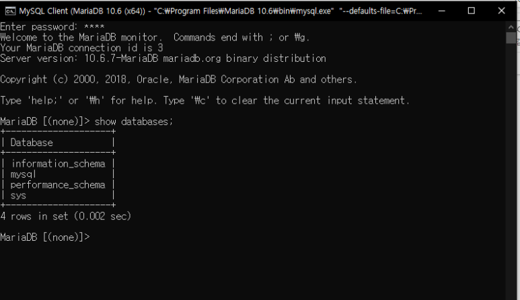Click 'Your MariaDB connection id is 3' line

point(81,48)
